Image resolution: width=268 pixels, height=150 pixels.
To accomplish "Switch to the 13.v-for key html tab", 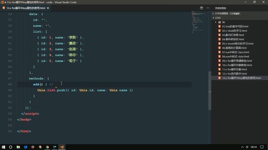I will tap(26, 8).
